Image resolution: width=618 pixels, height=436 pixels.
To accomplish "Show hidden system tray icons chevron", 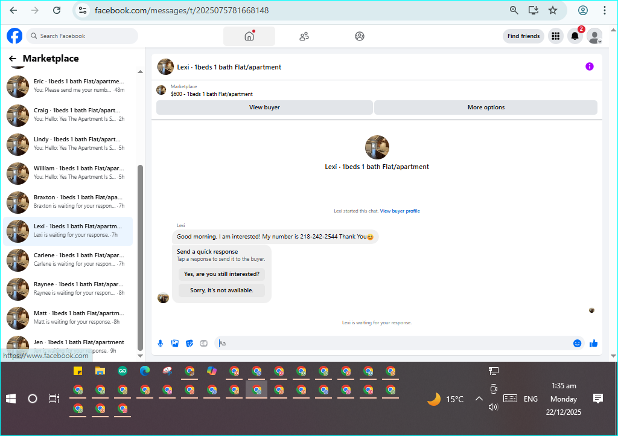I will tap(479, 399).
